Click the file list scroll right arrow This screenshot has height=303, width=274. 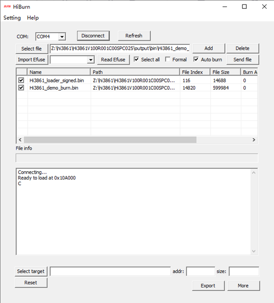(254, 140)
